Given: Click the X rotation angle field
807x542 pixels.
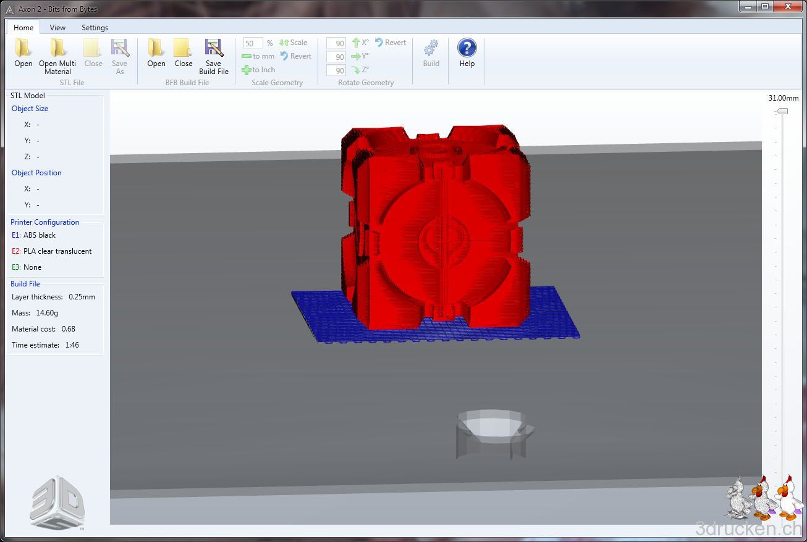Looking at the screenshot, I should (336, 43).
